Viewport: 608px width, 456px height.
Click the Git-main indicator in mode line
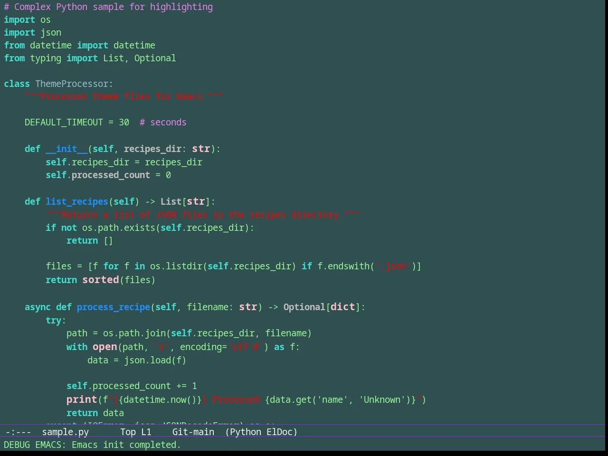point(193,432)
